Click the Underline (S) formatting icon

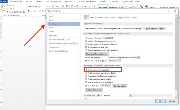tap(35, 11)
